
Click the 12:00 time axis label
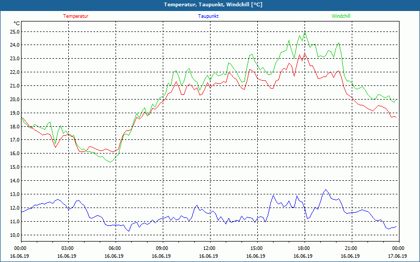pos(210,248)
